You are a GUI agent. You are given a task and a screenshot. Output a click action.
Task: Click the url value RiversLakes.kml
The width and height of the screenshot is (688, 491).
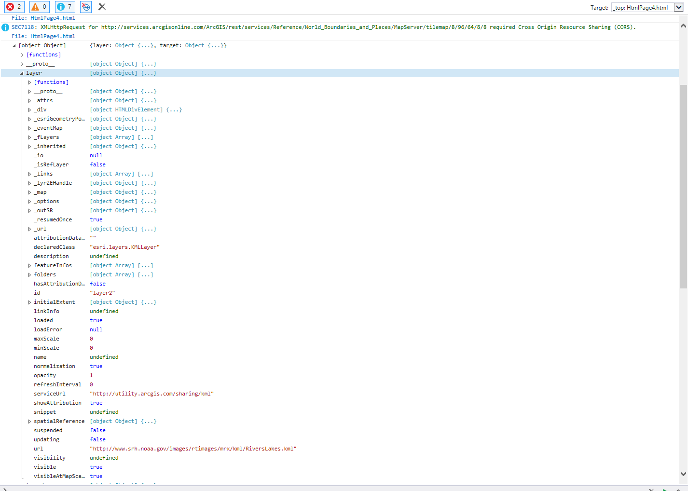(x=193, y=449)
